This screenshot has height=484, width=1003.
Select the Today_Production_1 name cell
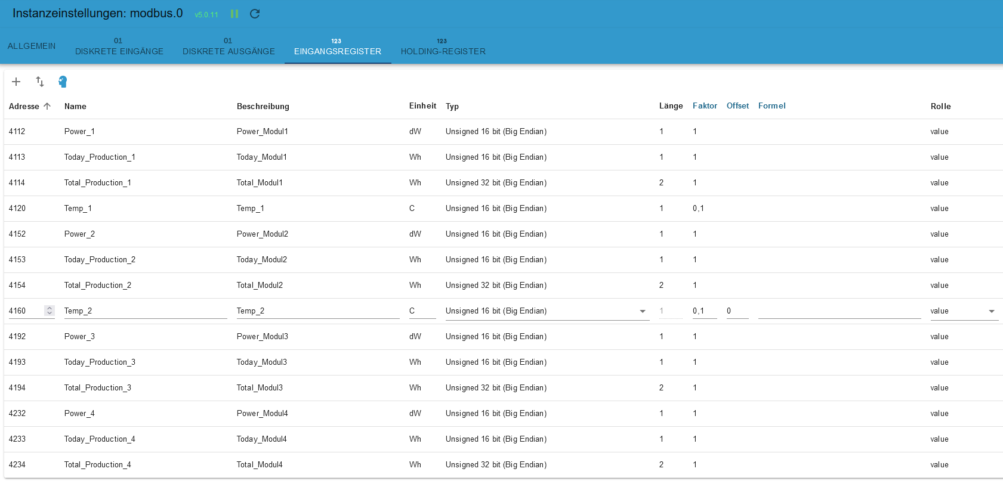[100, 157]
